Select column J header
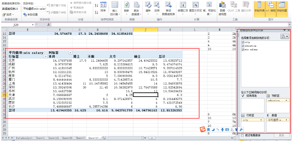The image size is (292, 141). (145, 30)
